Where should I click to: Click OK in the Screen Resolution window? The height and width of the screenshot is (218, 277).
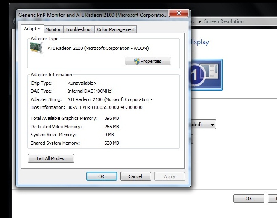tap(249, 199)
